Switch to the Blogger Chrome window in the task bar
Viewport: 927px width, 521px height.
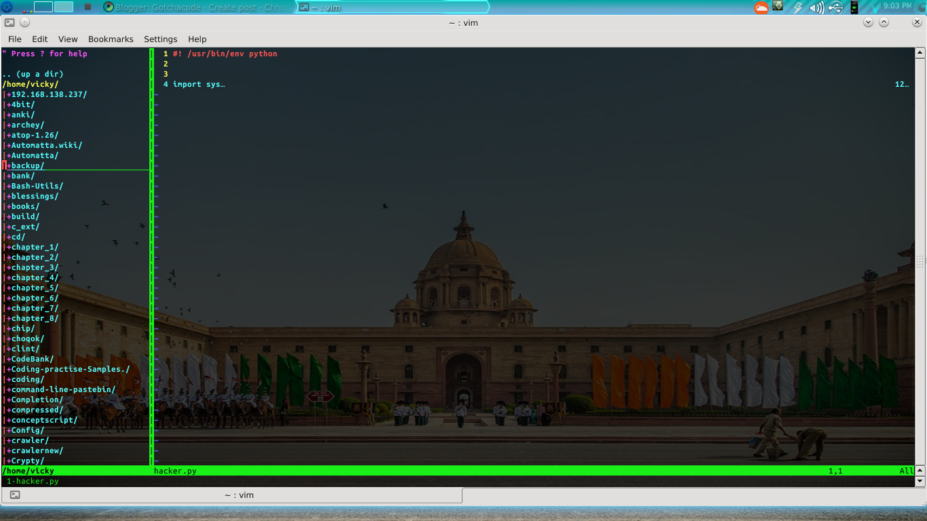(196, 7)
